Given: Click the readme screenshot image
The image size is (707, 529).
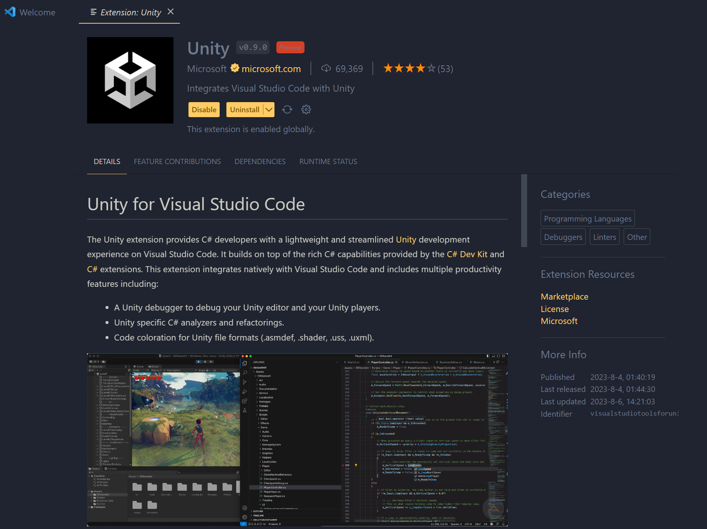Looking at the screenshot, I should (x=297, y=440).
